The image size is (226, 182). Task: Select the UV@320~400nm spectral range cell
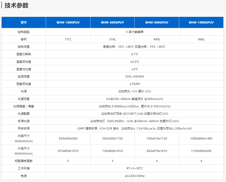(135, 99)
